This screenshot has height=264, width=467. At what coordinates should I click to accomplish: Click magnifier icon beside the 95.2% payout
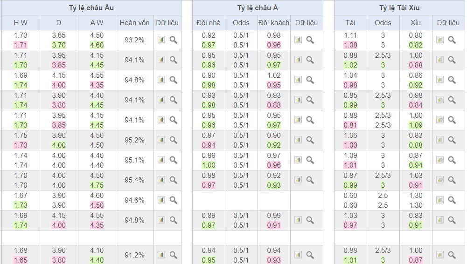173,140
